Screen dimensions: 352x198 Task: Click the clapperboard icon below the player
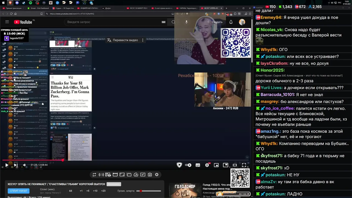115,175
